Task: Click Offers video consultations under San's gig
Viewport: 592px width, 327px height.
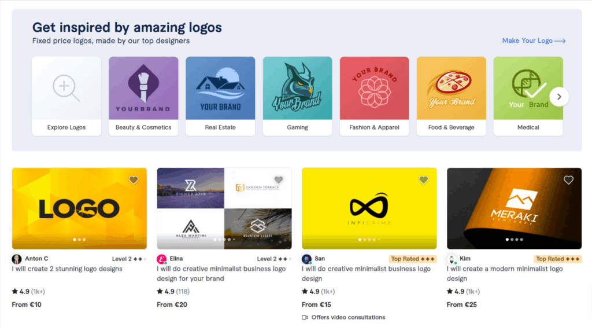Action: [347, 317]
